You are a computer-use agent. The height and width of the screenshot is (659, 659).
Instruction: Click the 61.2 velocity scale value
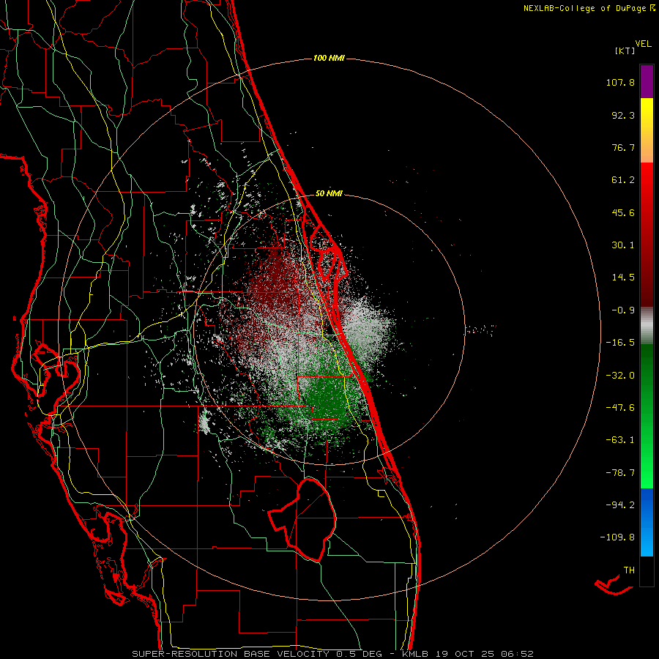click(623, 180)
